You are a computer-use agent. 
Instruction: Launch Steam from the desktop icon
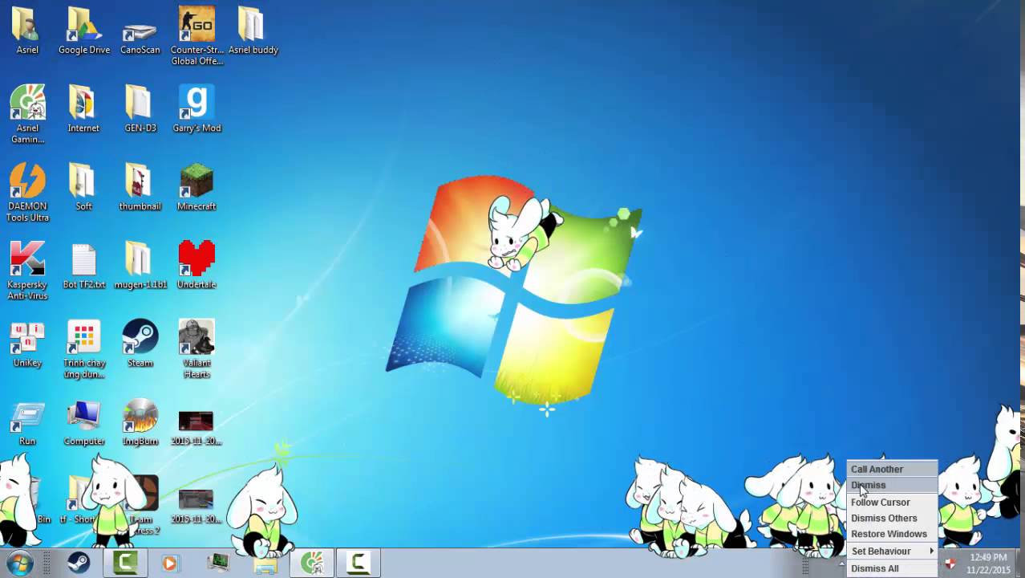pos(140,344)
